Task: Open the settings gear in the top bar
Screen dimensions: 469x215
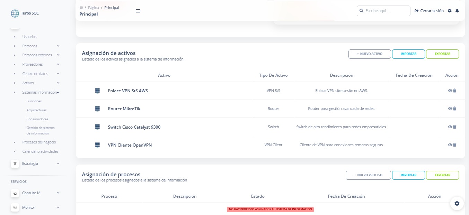Action: coord(450,11)
